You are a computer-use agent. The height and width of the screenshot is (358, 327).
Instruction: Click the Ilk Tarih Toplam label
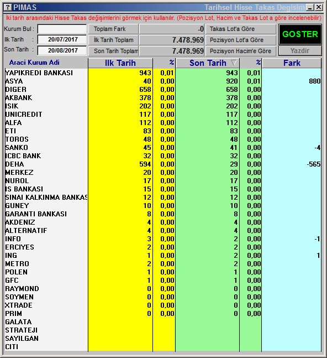pos(113,40)
